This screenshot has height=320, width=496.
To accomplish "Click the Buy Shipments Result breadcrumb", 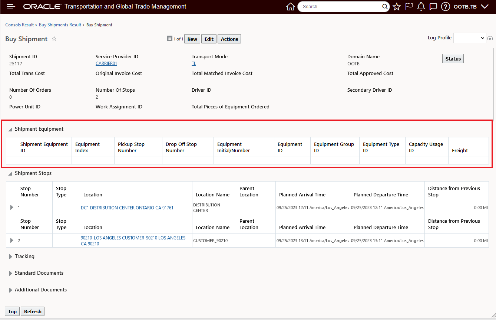I will click(60, 25).
